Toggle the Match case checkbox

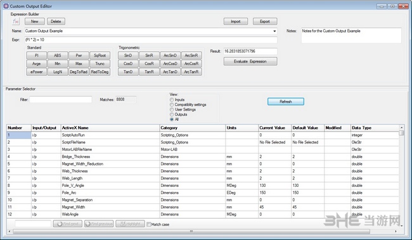point(149,224)
